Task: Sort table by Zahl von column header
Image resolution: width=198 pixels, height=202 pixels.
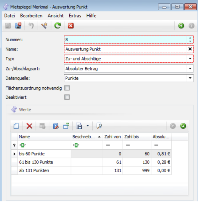Action: tap(113, 137)
